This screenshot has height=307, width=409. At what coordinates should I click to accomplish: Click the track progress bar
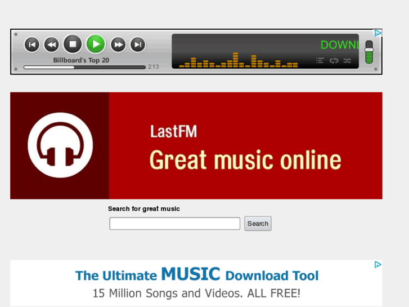pos(84,67)
